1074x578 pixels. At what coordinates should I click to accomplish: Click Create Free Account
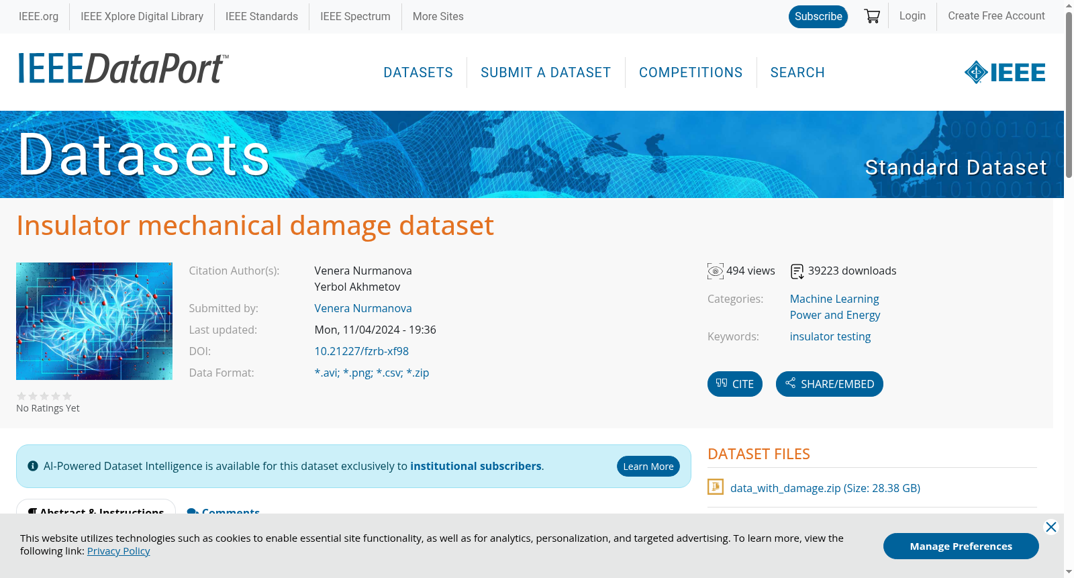coord(996,16)
